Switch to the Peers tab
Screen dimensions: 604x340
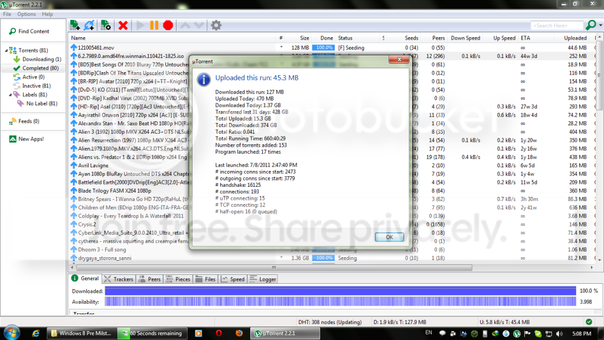point(149,279)
